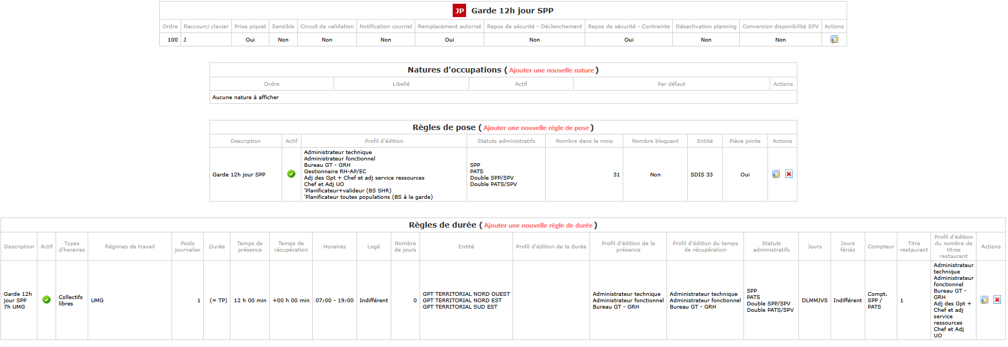The image size is (1008, 347).
Task: Click Gestionnaire RH-AP/EC in Profil d'édition
Action: (x=335, y=172)
